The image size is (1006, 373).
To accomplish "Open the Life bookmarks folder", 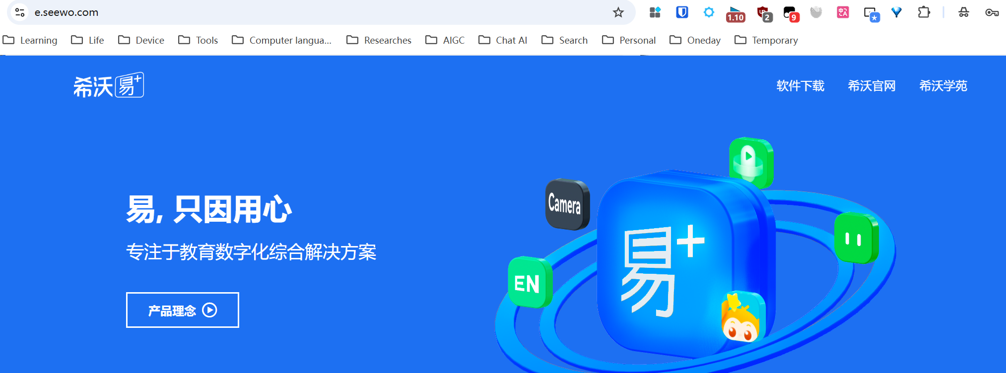I will (x=87, y=40).
